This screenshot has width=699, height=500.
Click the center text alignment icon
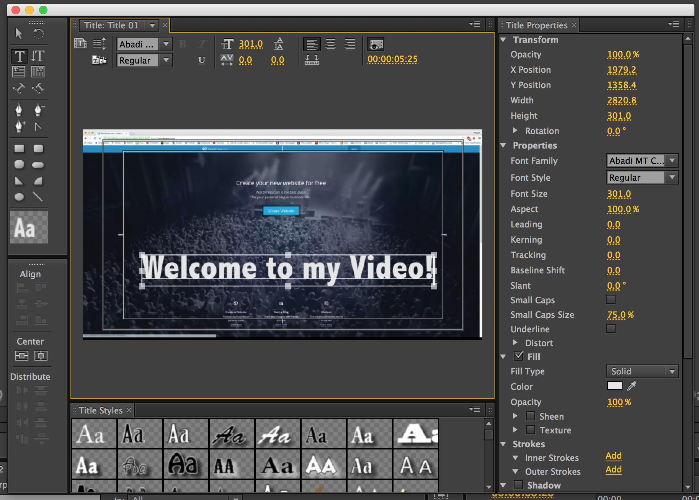click(331, 44)
